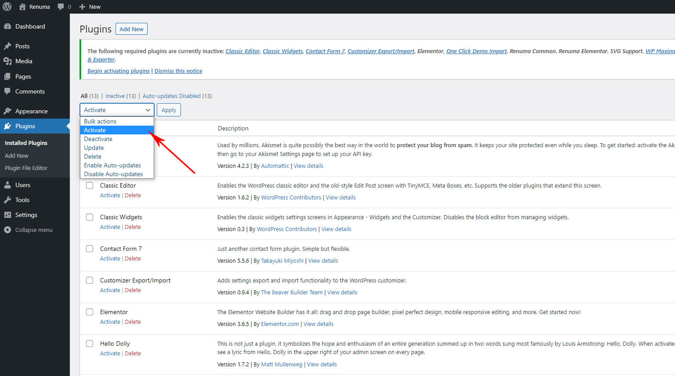Screen dimensions: 675x376
Task: Open One Click Demo Import notice link
Action: 476,51
